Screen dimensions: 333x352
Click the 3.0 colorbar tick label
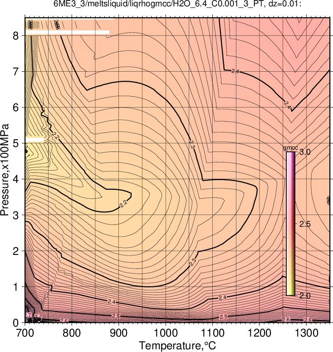(x=305, y=152)
